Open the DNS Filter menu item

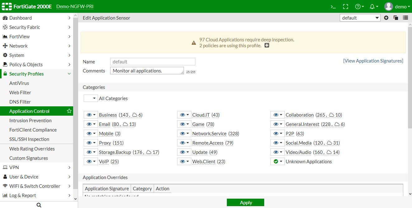36,102
